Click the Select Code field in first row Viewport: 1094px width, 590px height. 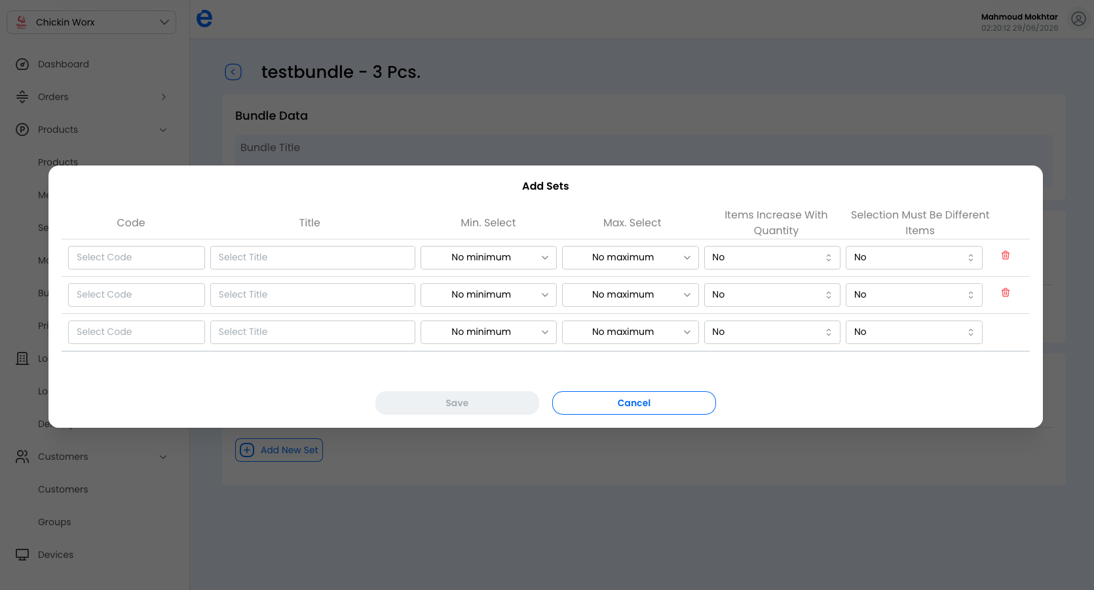pos(136,258)
